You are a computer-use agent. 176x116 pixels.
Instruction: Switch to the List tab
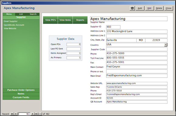coord(21,14)
